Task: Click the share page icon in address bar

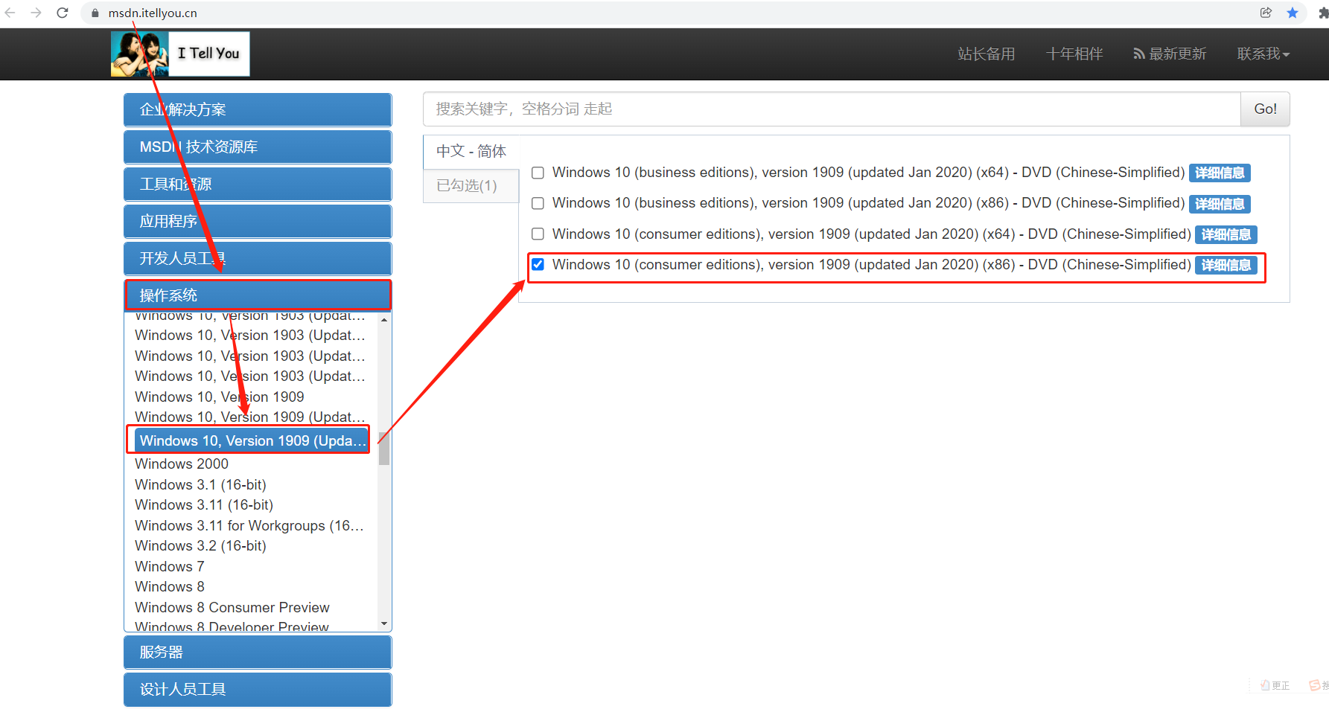Action: [x=1266, y=13]
